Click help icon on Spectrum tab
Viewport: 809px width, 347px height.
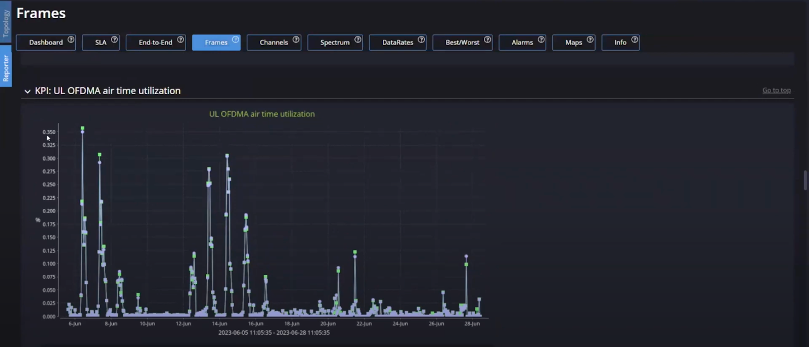point(357,39)
